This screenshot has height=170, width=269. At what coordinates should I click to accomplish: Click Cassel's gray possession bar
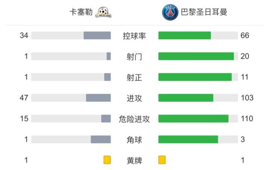click(x=97, y=35)
